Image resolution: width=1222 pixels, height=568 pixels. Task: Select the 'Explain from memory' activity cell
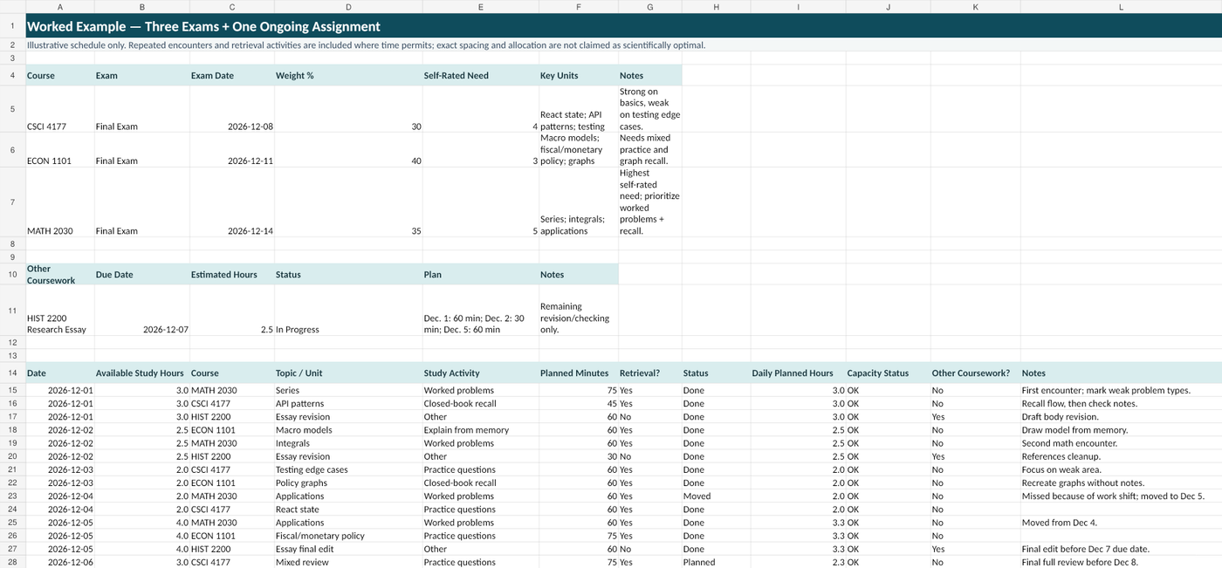[x=481, y=430]
